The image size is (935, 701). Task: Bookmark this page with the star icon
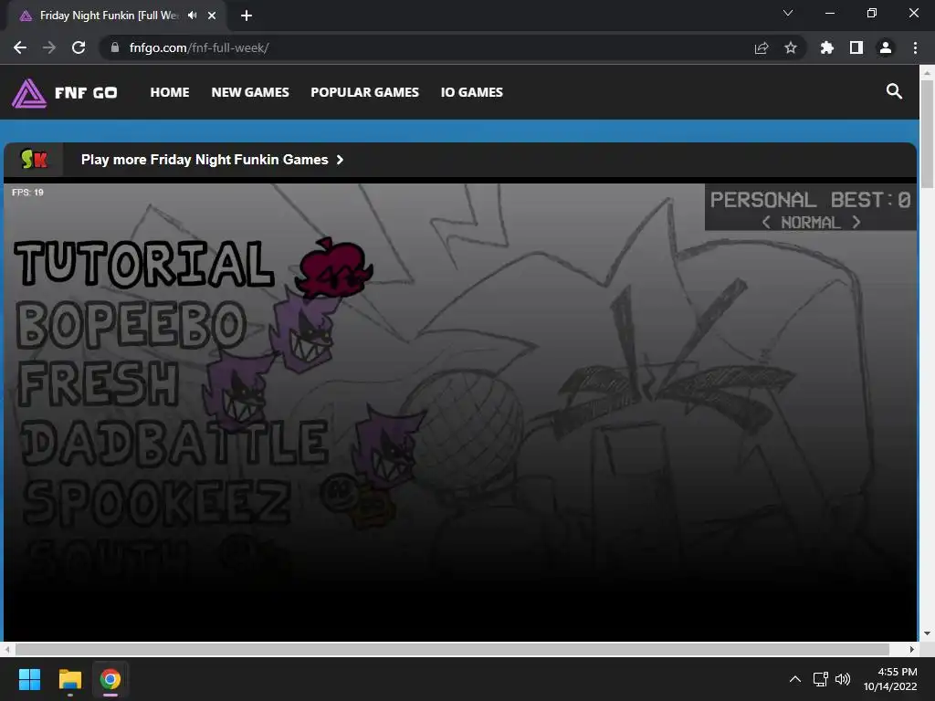pos(791,47)
